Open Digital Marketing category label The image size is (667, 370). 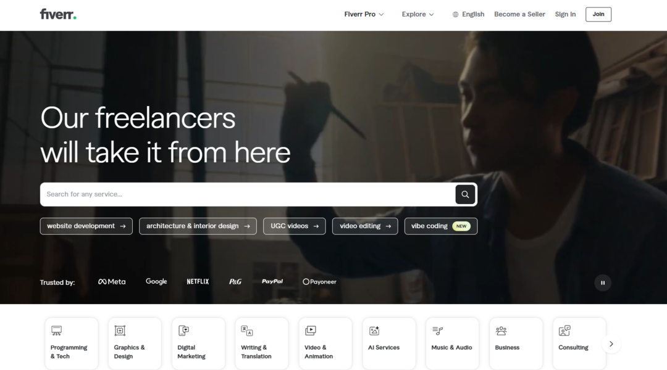point(191,351)
